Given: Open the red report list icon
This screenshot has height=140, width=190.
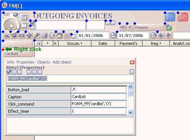Looking at the screenshot, I should [182, 17].
